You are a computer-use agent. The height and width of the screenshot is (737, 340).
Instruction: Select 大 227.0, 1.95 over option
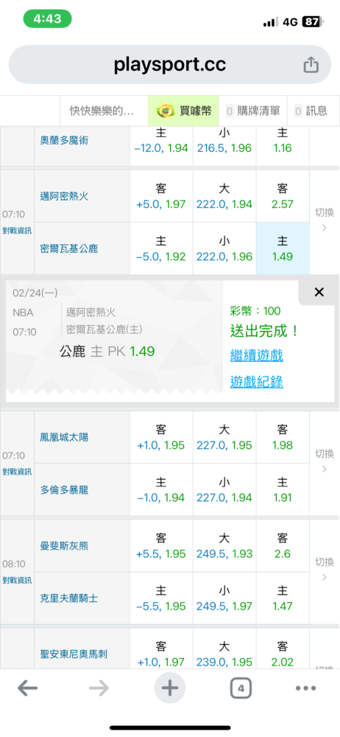pyautogui.click(x=224, y=437)
